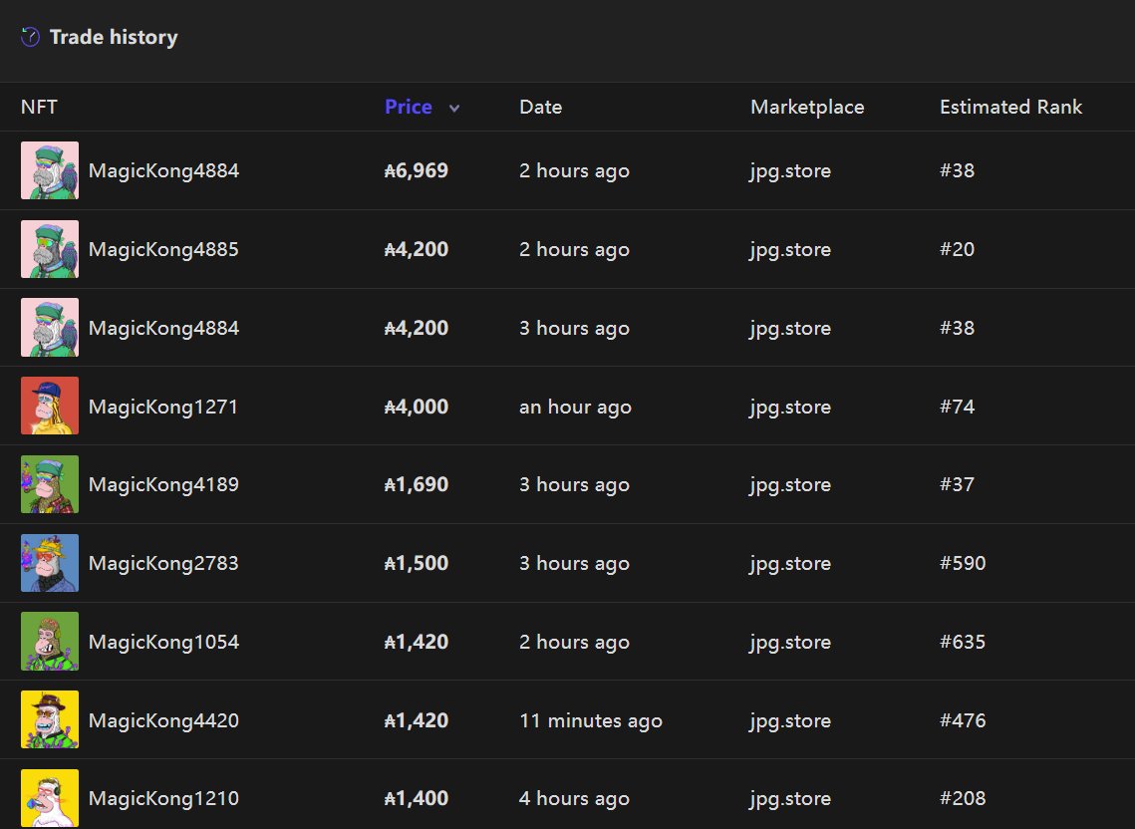
Task: Click the '11 minutes ago' date
Action: (591, 721)
